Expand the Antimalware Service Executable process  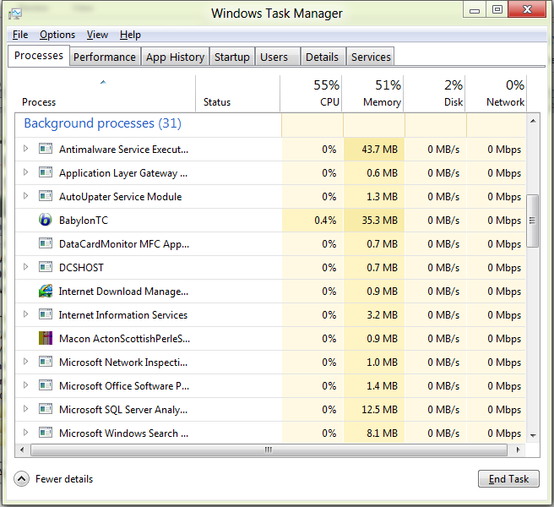click(x=25, y=149)
